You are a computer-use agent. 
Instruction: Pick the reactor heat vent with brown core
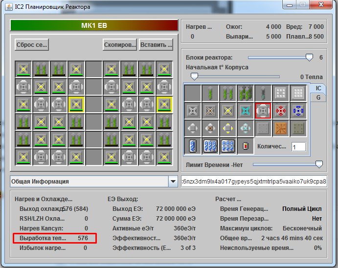click(x=210, y=111)
